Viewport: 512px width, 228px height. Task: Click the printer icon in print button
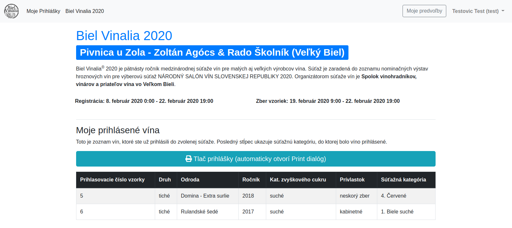pos(188,159)
